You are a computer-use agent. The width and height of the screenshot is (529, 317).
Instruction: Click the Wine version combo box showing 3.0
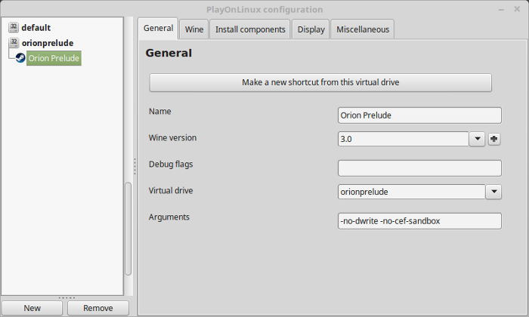pos(403,139)
